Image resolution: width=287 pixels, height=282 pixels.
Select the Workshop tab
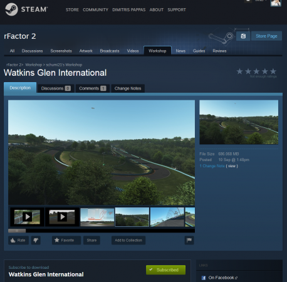point(157,51)
